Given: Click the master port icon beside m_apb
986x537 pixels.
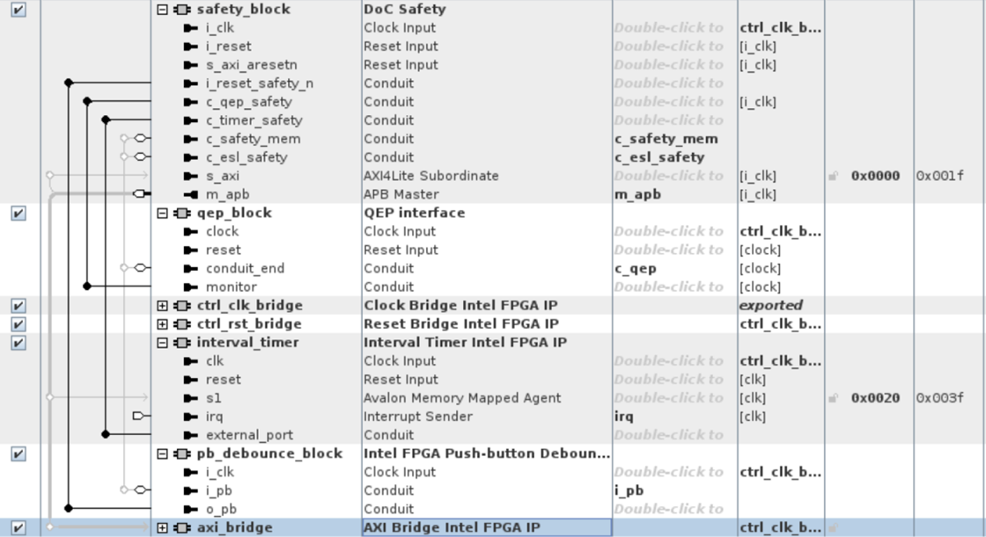Looking at the screenshot, I should (190, 195).
